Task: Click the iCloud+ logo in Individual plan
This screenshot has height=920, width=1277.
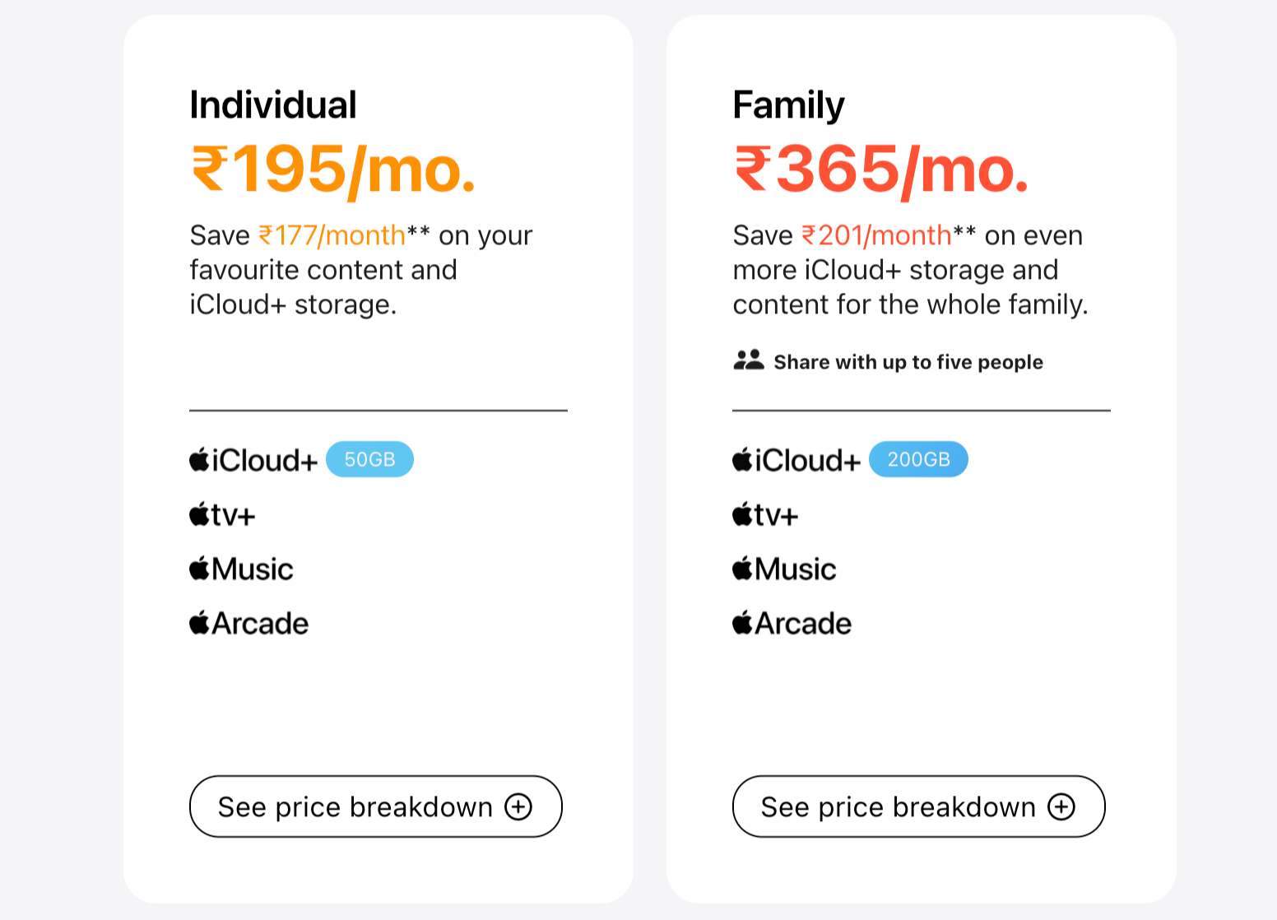Action: [x=253, y=460]
